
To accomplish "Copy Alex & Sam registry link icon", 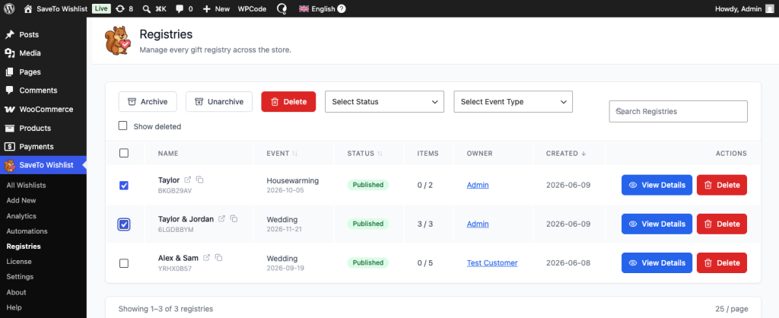I will 218,257.
